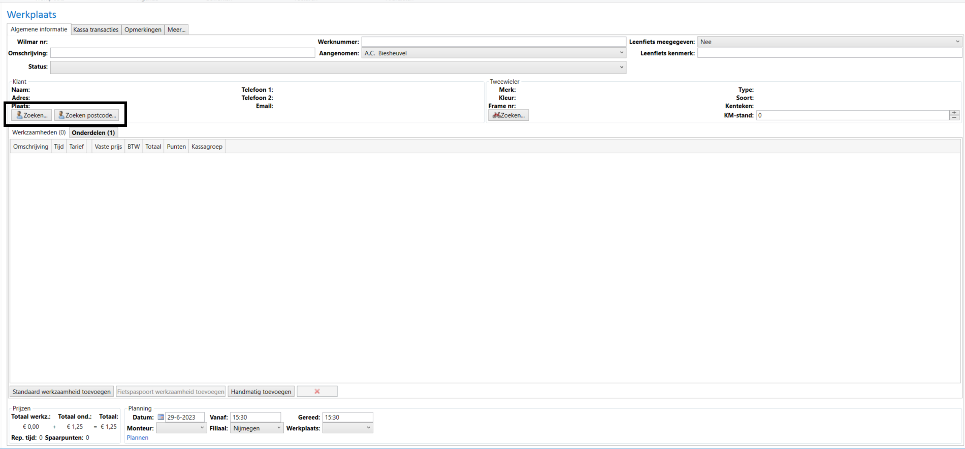Open Zoeken postcode customer lookup

click(87, 115)
